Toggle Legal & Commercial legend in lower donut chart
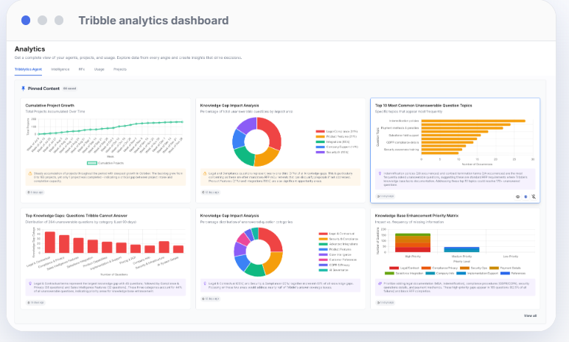The width and height of the screenshot is (569, 342). [x=336, y=234]
